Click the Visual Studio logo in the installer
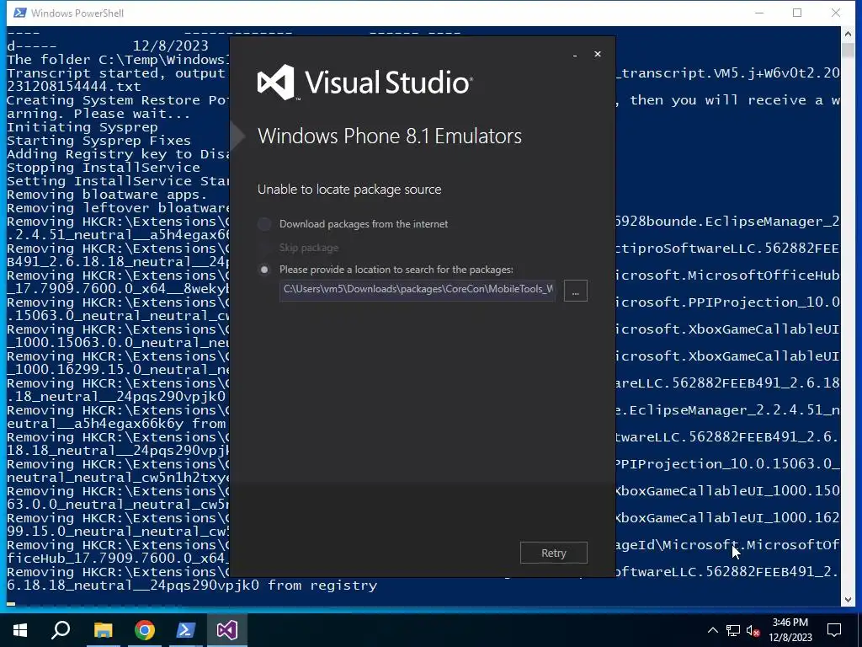Viewport: 862px width, 647px height. click(365, 83)
